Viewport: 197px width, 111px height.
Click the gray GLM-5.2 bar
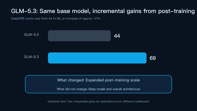tap(79, 36)
